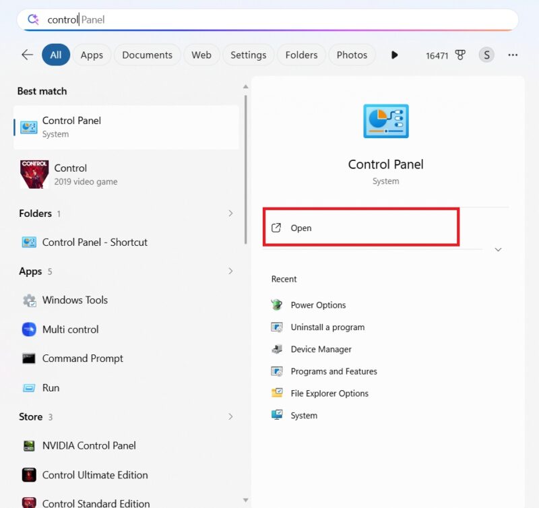Click the Open external-link icon
Image resolution: width=539 pixels, height=508 pixels.
[x=276, y=228]
